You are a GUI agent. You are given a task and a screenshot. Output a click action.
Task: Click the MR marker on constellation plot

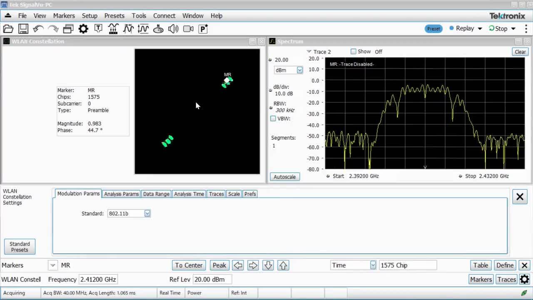coord(227,80)
